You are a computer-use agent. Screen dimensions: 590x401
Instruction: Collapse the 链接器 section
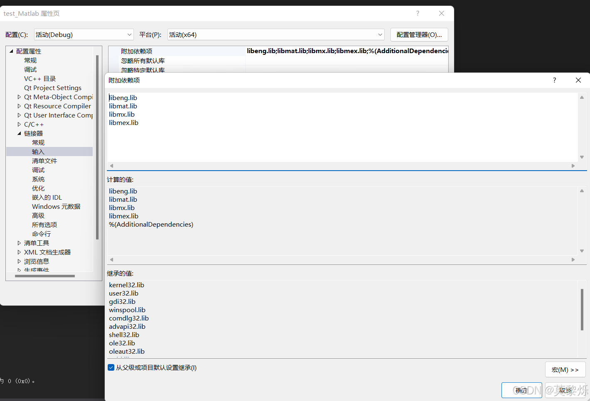(19, 133)
